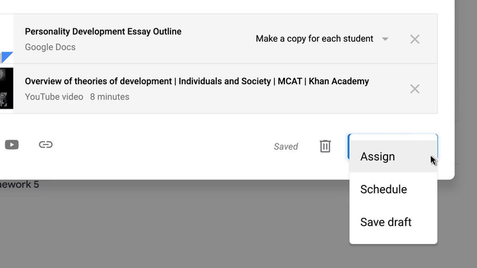477x268 pixels.
Task: Click the 'Saved' status text
Action: (x=286, y=147)
